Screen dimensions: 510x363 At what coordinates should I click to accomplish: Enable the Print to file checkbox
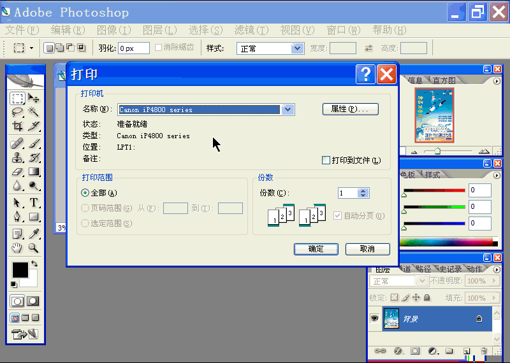pyautogui.click(x=326, y=160)
